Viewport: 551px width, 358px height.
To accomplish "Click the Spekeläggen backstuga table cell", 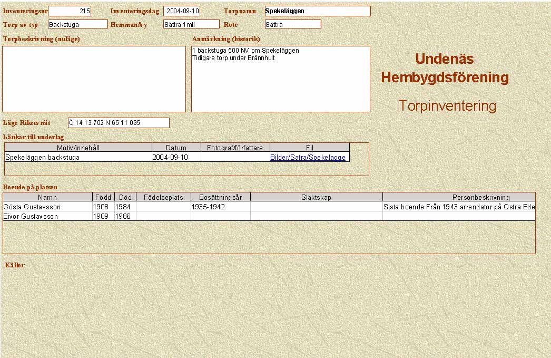I will (x=78, y=158).
